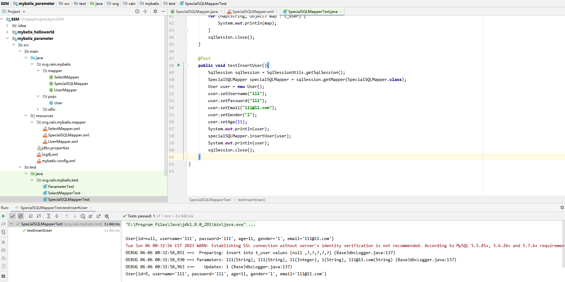The height and width of the screenshot is (282, 565).
Task: Expand the utils package
Action: [38, 109]
